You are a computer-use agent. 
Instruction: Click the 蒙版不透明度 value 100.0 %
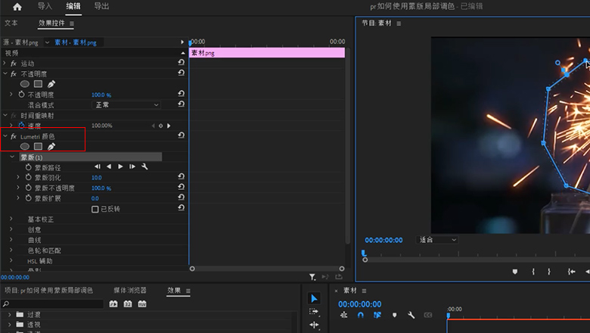[x=101, y=188]
